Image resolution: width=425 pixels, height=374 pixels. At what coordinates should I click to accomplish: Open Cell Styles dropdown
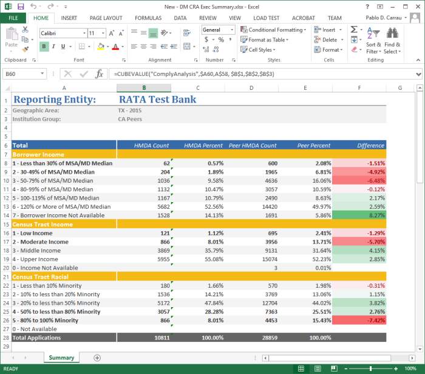pyautogui.click(x=258, y=50)
